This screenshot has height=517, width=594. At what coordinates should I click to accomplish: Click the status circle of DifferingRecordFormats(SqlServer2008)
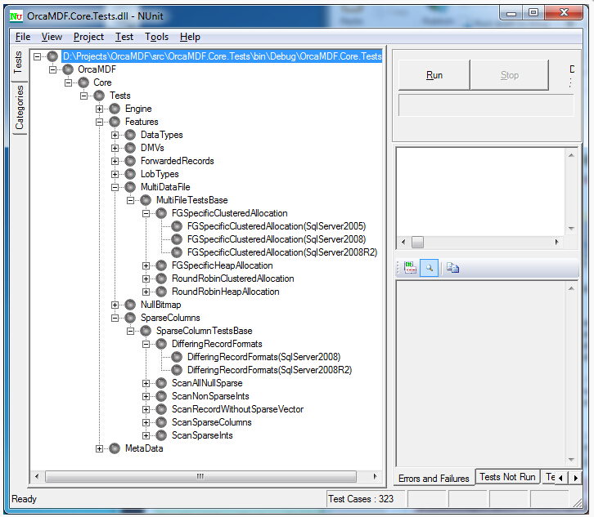177,357
